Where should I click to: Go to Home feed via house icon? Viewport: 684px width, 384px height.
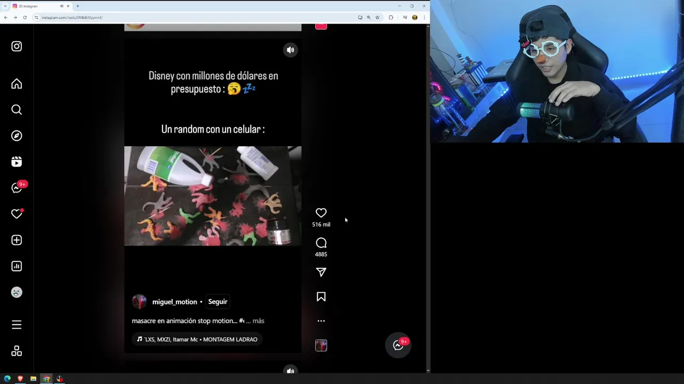[x=17, y=84]
